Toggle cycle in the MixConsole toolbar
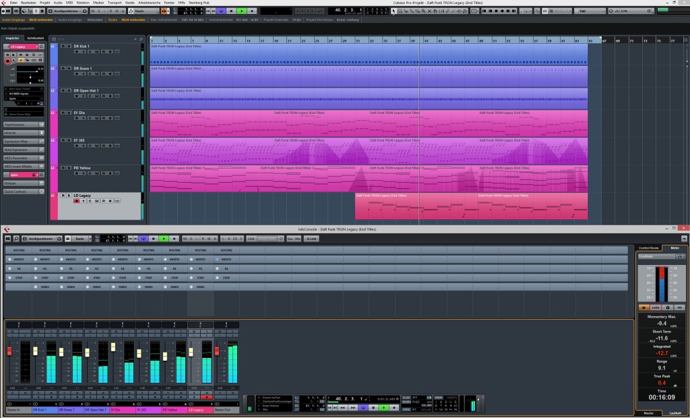The image size is (690, 418). [x=144, y=238]
